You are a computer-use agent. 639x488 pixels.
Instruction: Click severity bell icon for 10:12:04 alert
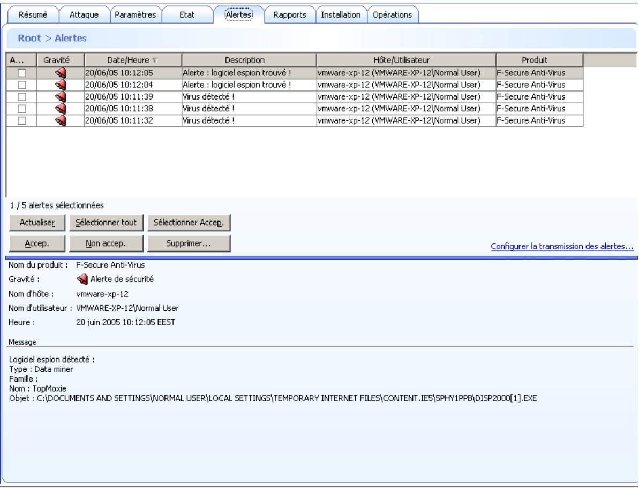(61, 85)
